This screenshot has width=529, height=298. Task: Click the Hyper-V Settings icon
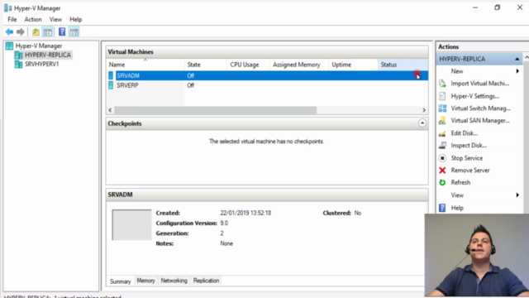click(x=442, y=96)
